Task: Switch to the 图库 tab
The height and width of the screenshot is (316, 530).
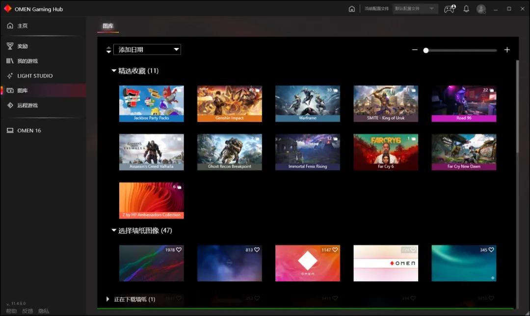Action: point(107,26)
